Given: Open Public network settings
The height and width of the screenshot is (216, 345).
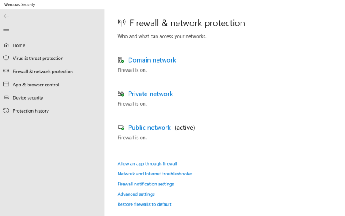Looking at the screenshot, I should [149, 128].
